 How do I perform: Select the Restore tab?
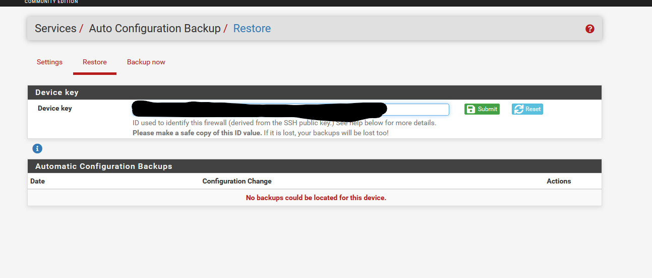(95, 62)
